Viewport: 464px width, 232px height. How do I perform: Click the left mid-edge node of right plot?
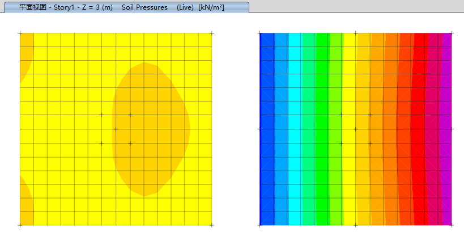260,129
